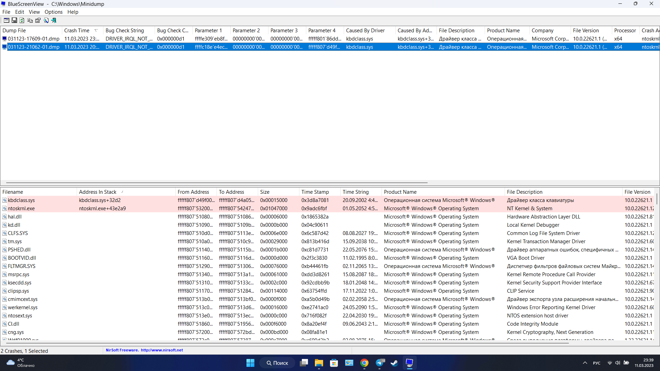Click Crash Time column sort arrow

[96, 31]
